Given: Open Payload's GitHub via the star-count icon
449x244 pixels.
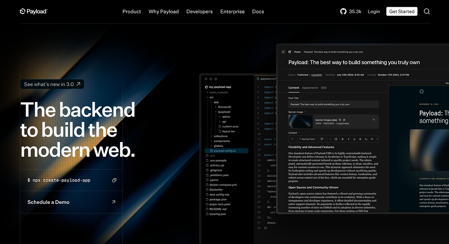Looking at the screenshot, I should (343, 11).
